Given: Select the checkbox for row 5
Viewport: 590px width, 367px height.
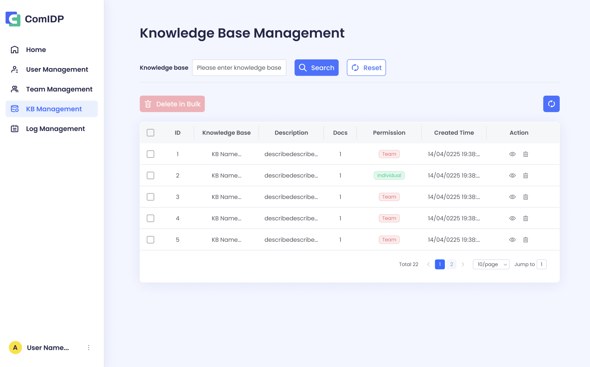Looking at the screenshot, I should click(150, 240).
